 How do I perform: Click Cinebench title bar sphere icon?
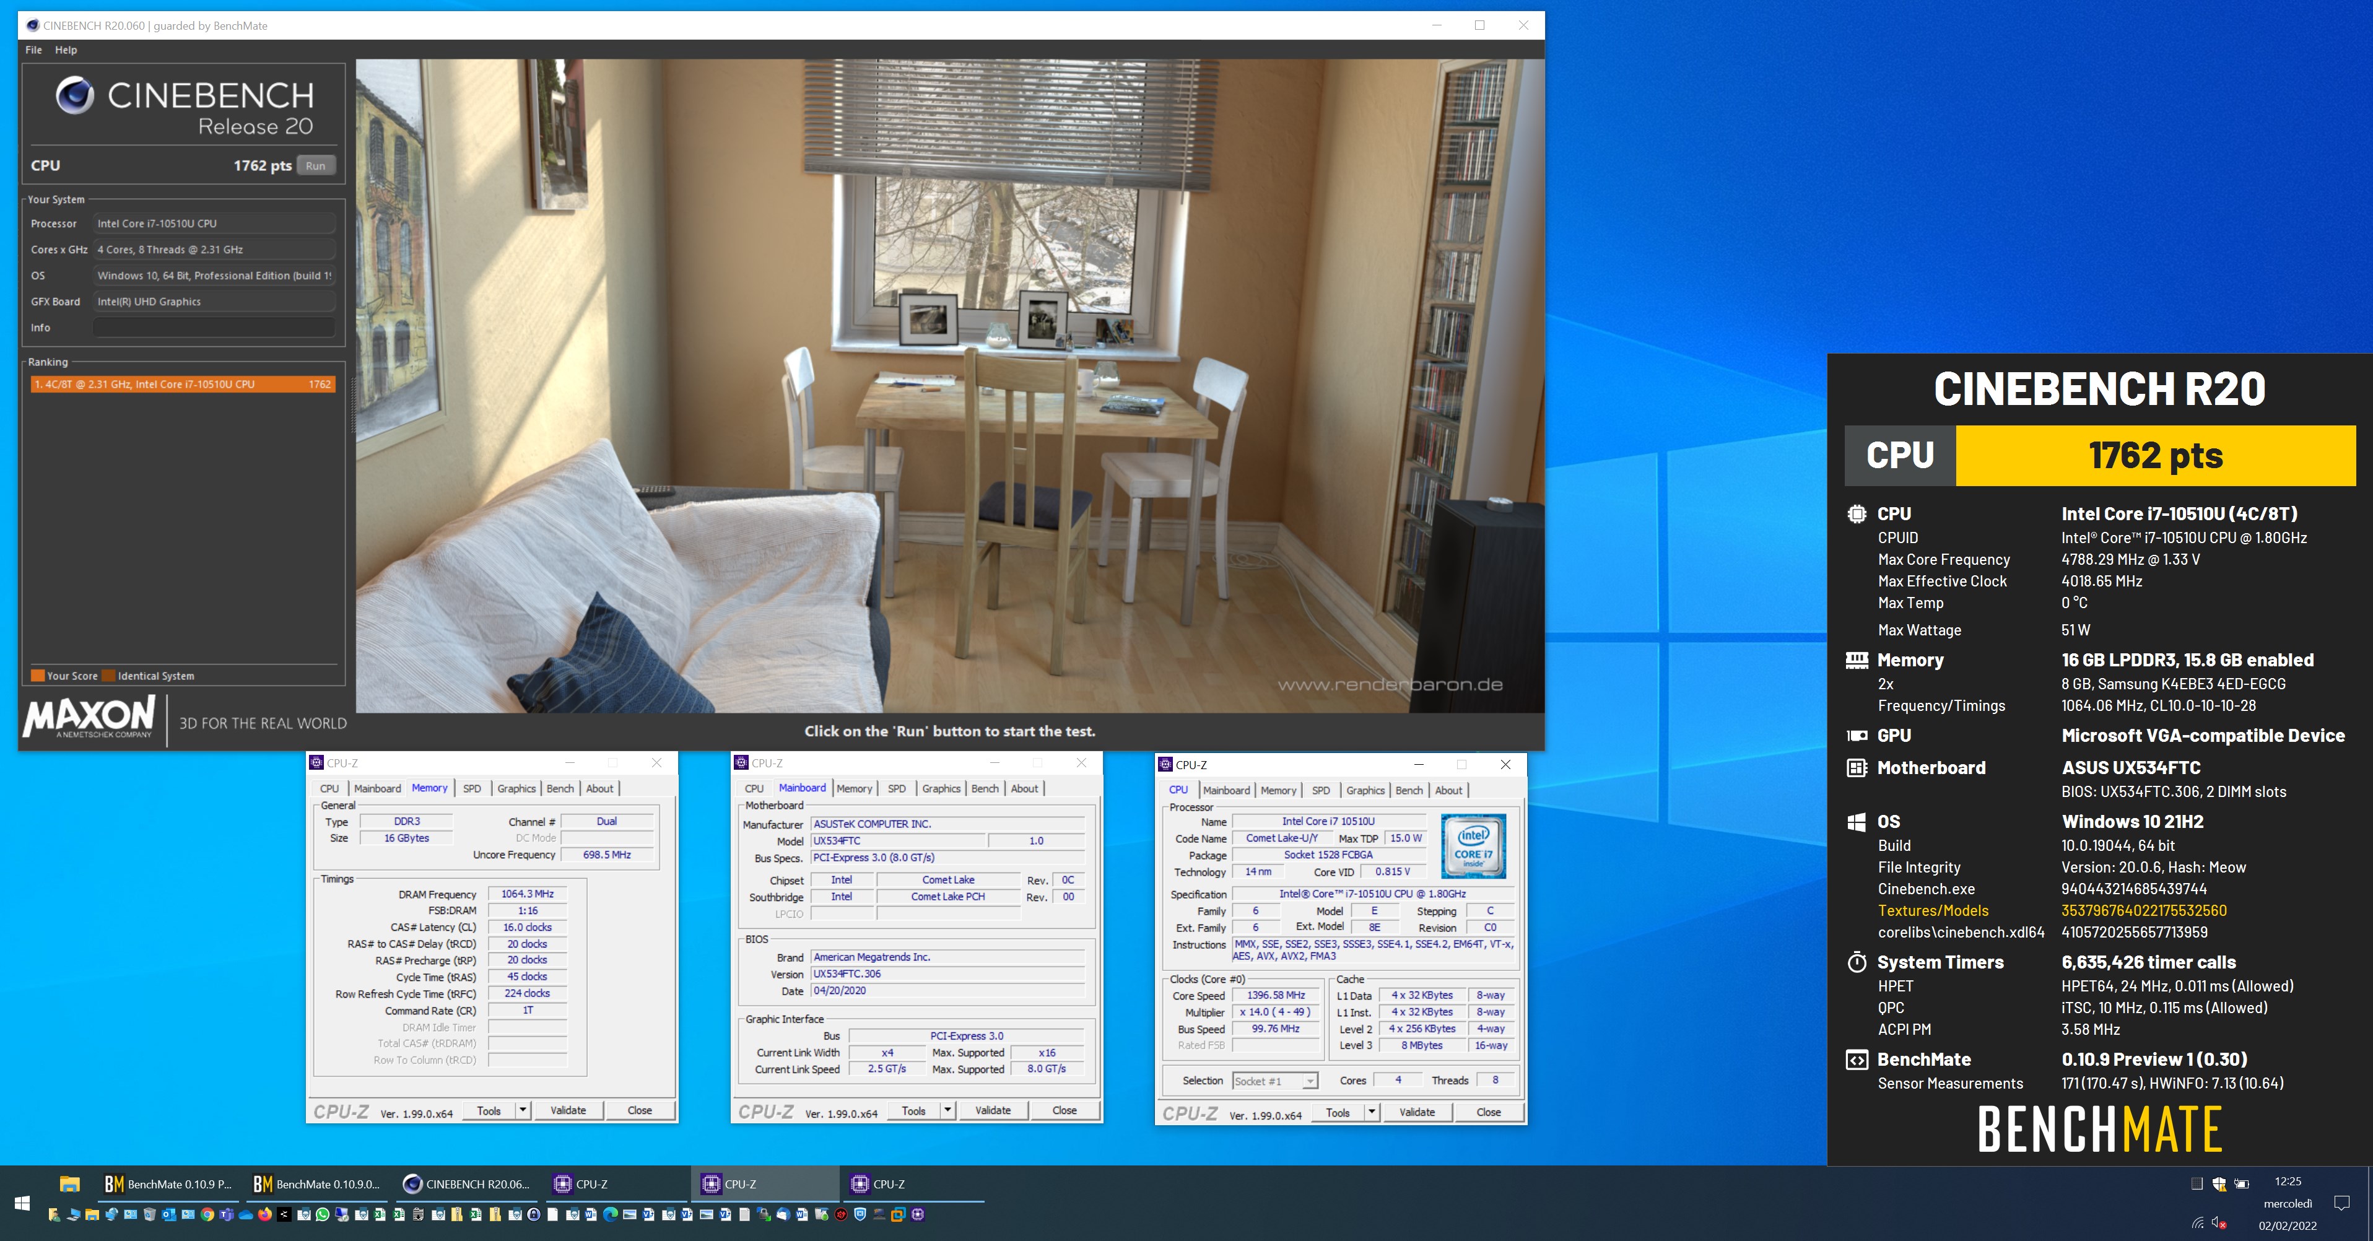pos(32,26)
